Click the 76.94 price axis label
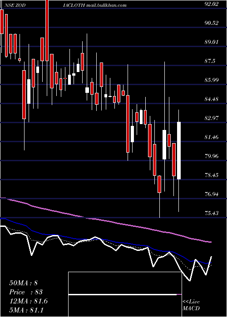Image resolution: width=227 pixels, height=317 pixels. point(212,194)
